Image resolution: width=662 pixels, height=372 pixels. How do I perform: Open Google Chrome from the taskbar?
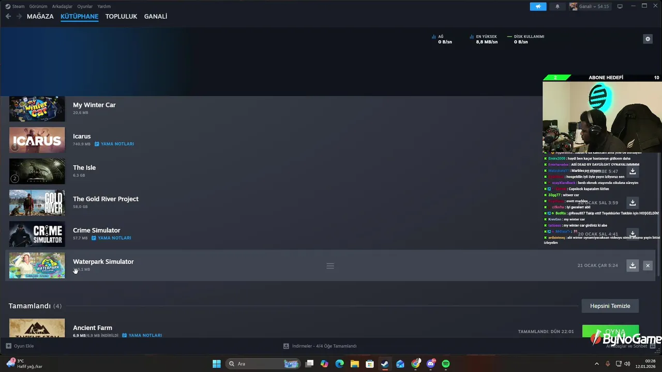[415, 364]
